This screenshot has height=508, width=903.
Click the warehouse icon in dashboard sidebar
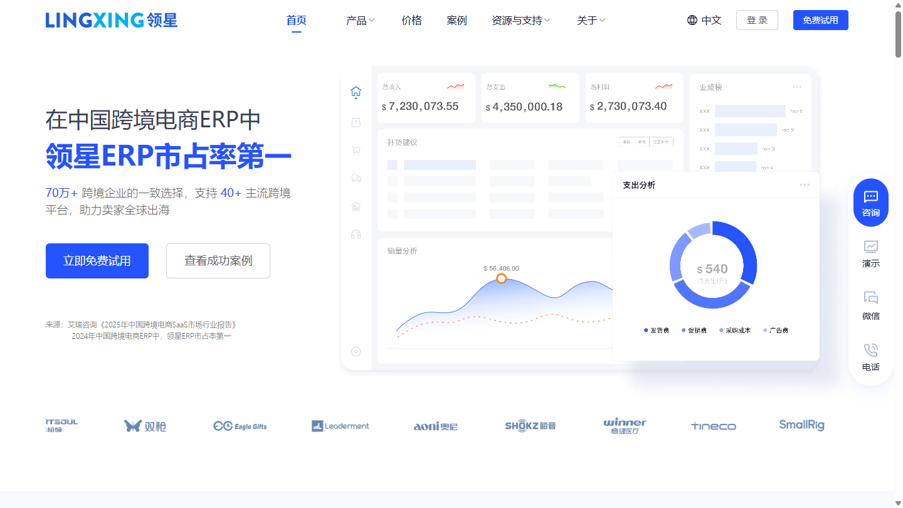click(356, 206)
